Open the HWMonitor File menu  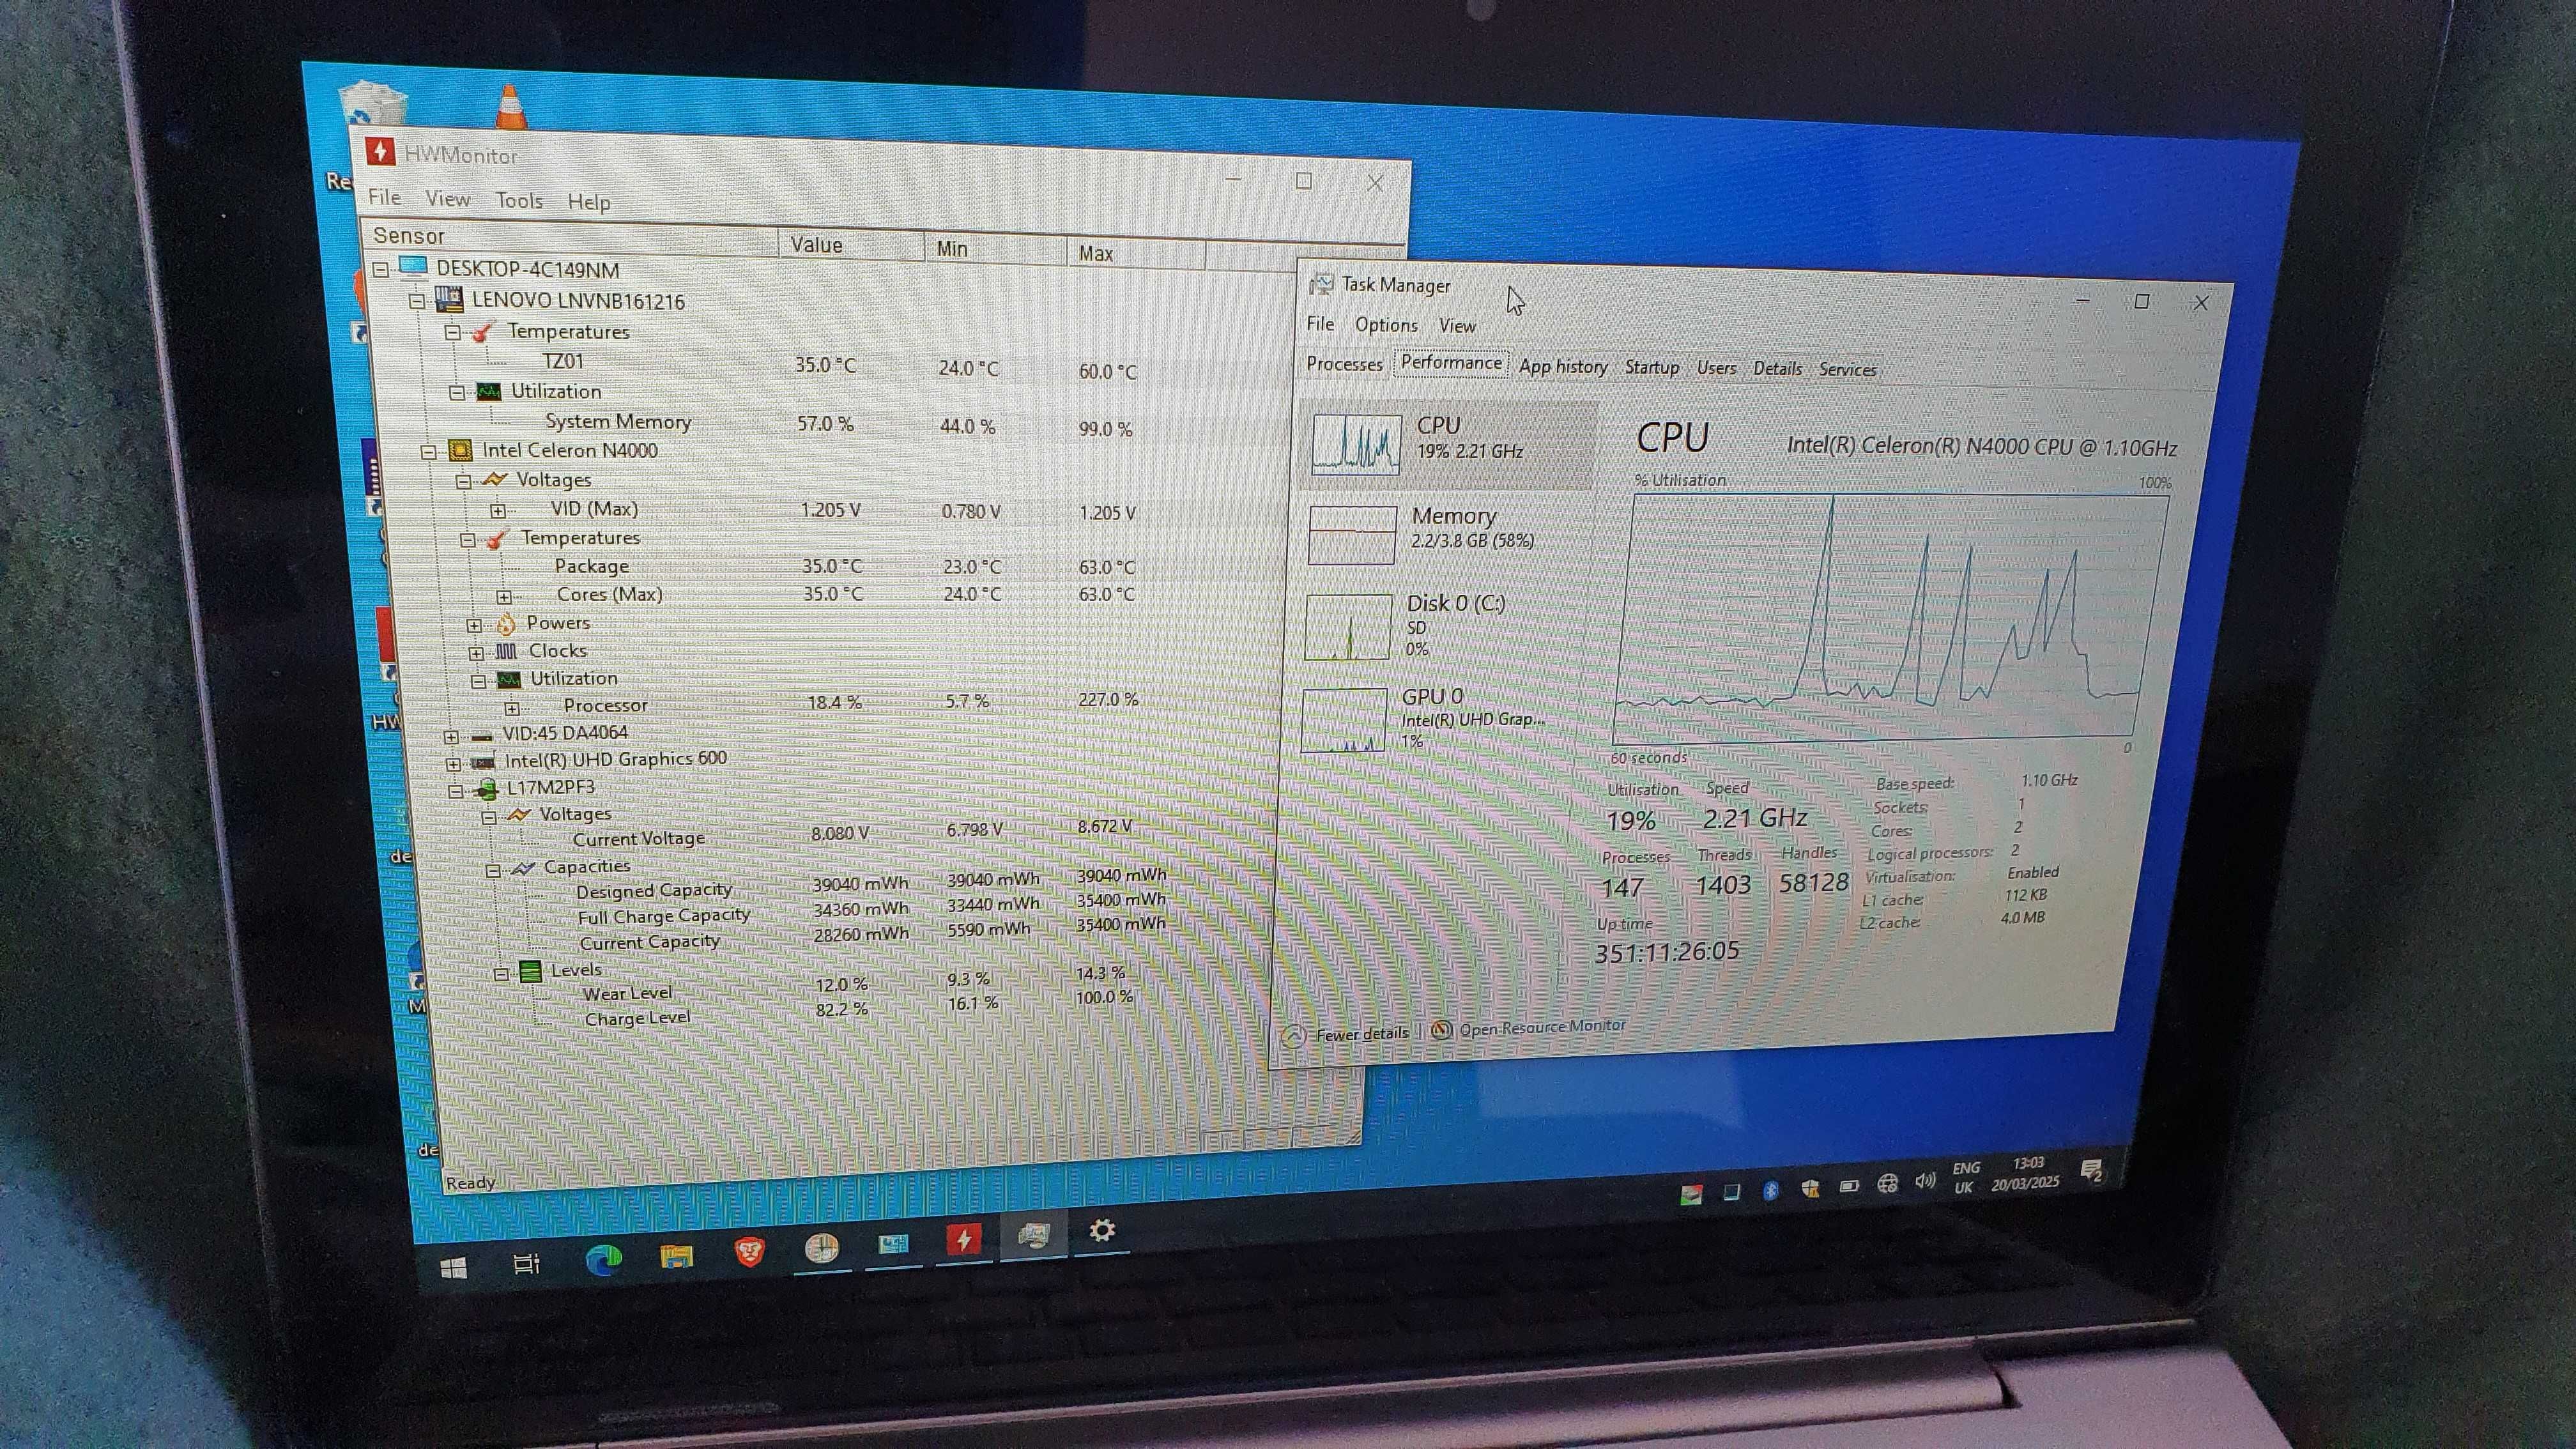pos(384,197)
